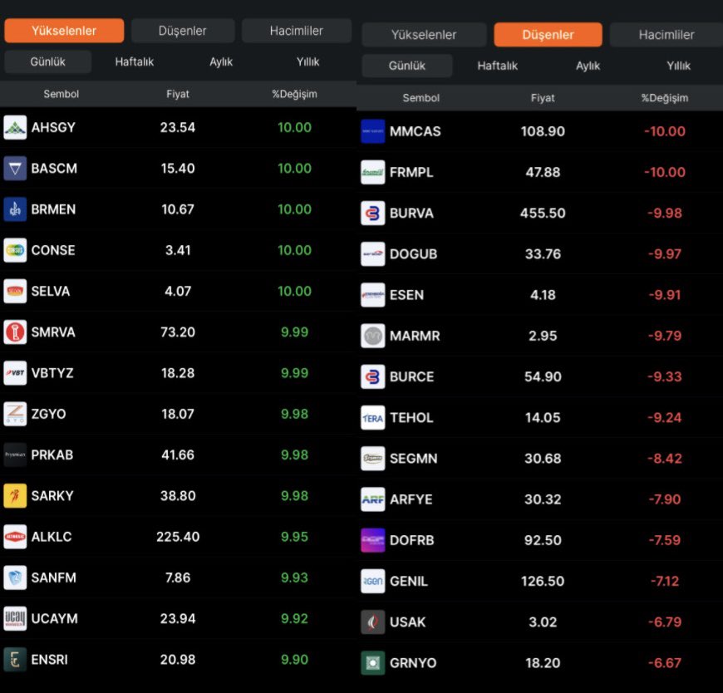Viewport: 723px width, 693px height.
Task: Select the USAK stock row
Action: coord(540,622)
